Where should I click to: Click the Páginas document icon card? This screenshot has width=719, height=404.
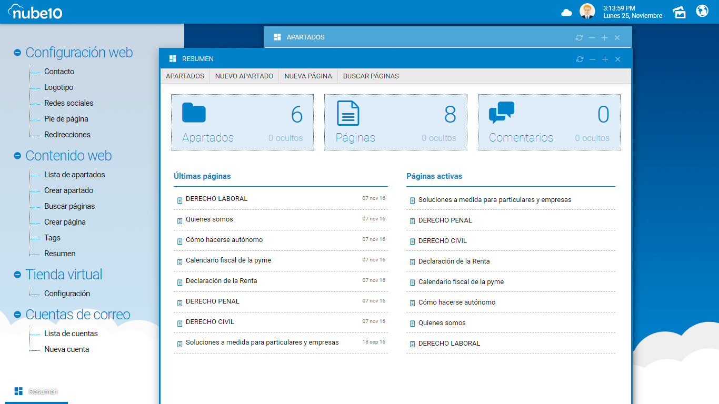(x=348, y=113)
